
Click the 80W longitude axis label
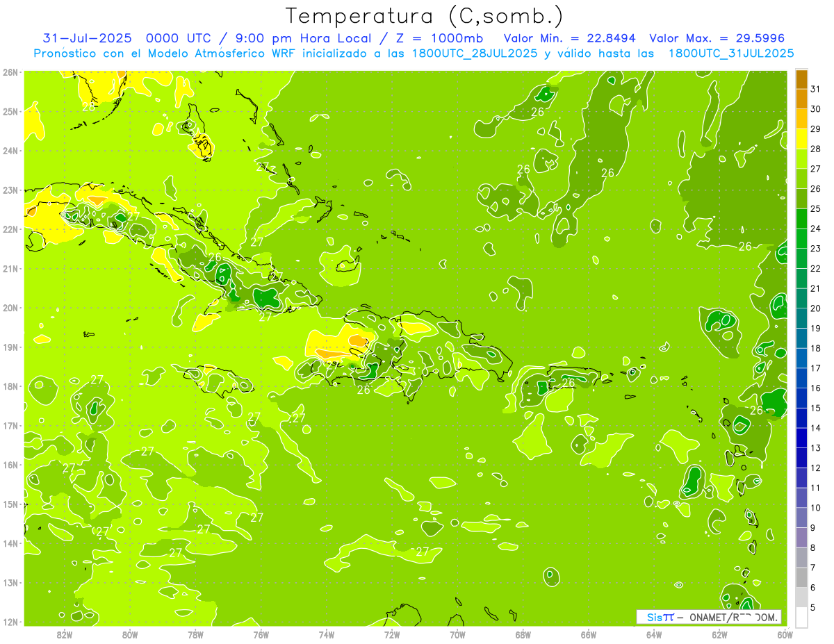(130, 634)
